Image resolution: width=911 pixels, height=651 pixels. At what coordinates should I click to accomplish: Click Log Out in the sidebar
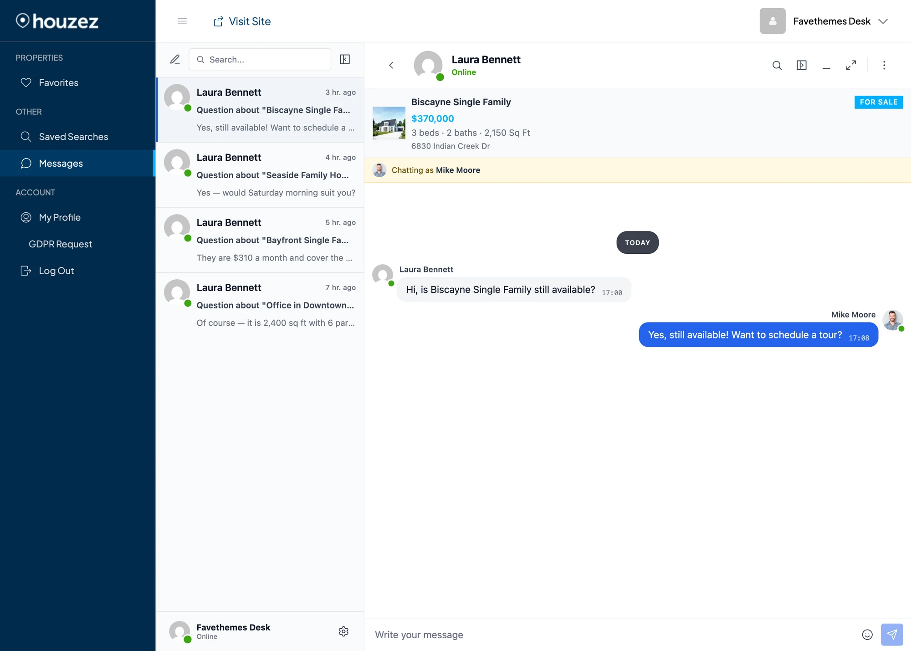point(77,271)
